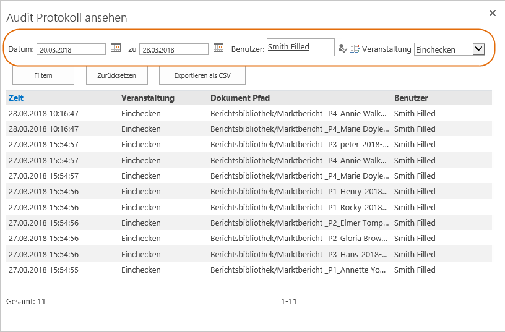Select the P3_peter document row
Image resolution: width=505 pixels, height=332 pixels.
point(249,145)
